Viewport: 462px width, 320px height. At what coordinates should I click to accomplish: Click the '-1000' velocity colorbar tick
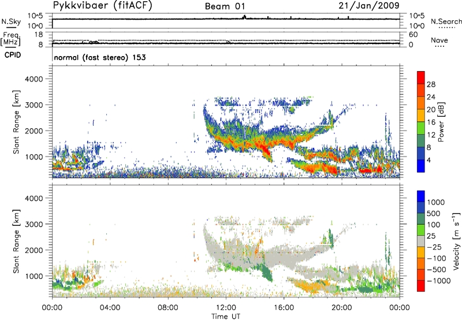coord(438,281)
